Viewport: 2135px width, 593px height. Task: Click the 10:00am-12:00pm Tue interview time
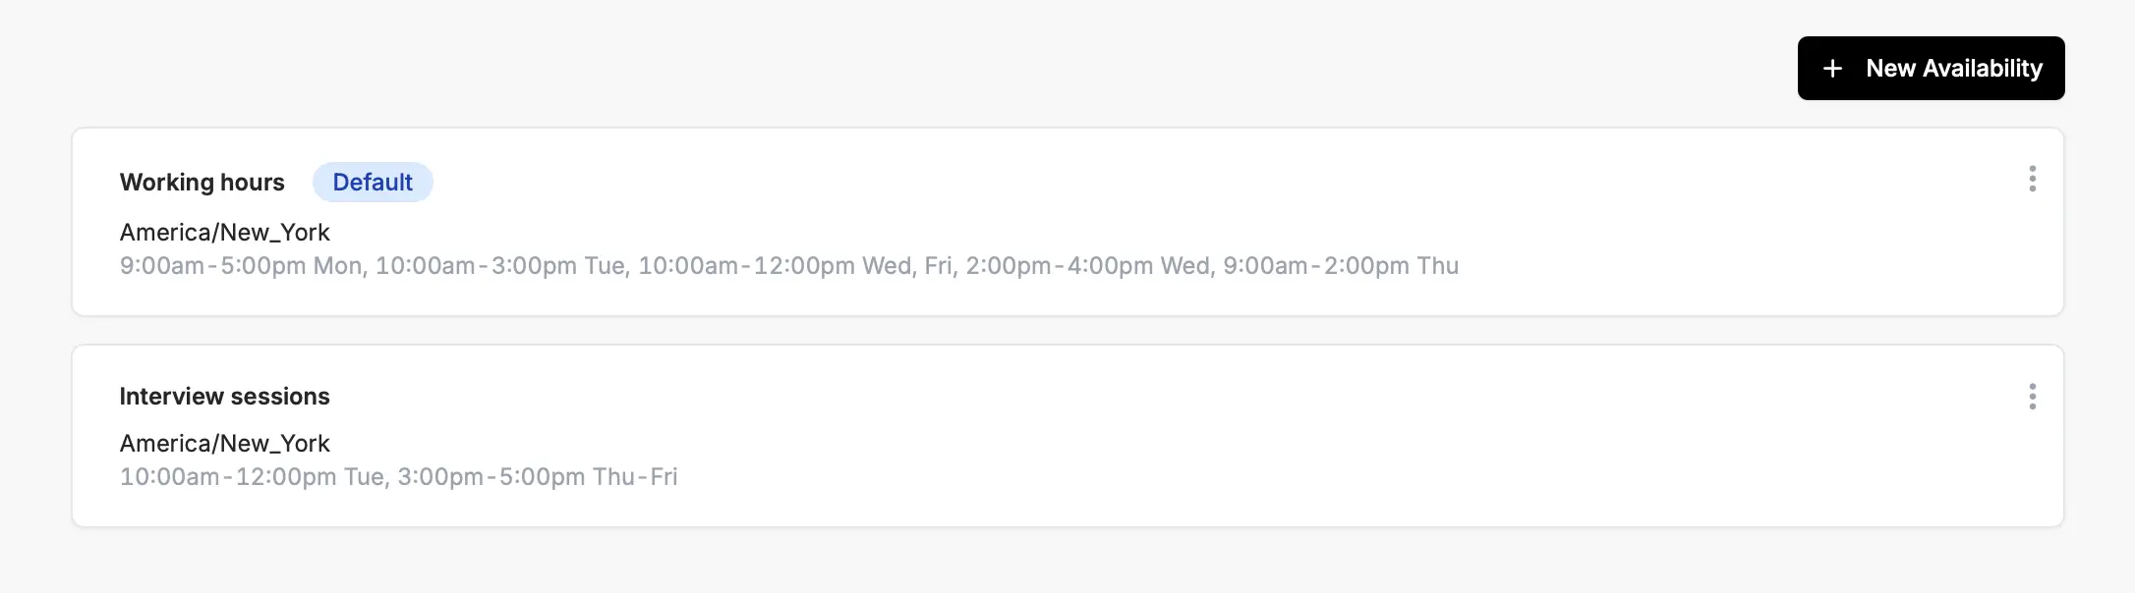tap(252, 477)
